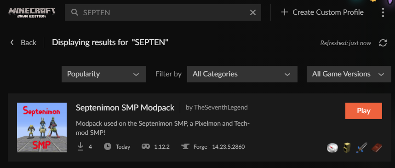Focus the search field containing SEPTEN
This screenshot has height=168, width=395.
pyautogui.click(x=163, y=12)
